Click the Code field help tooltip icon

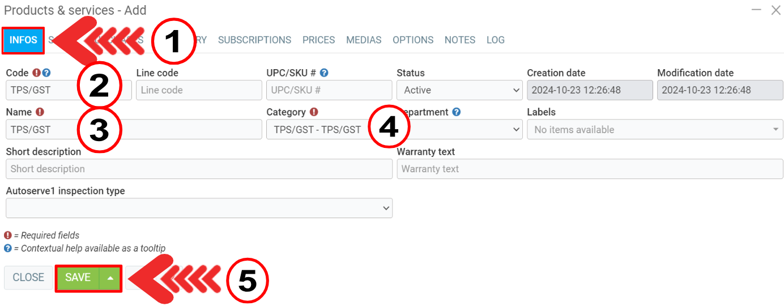click(x=46, y=73)
